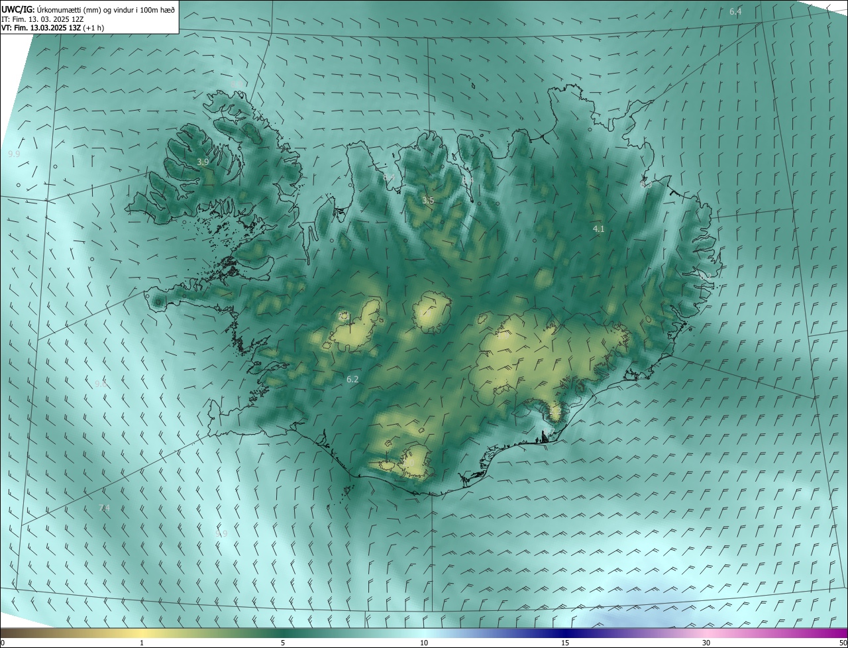Click the 30 tick on the color scale
The image size is (848, 648).
pyautogui.click(x=706, y=643)
